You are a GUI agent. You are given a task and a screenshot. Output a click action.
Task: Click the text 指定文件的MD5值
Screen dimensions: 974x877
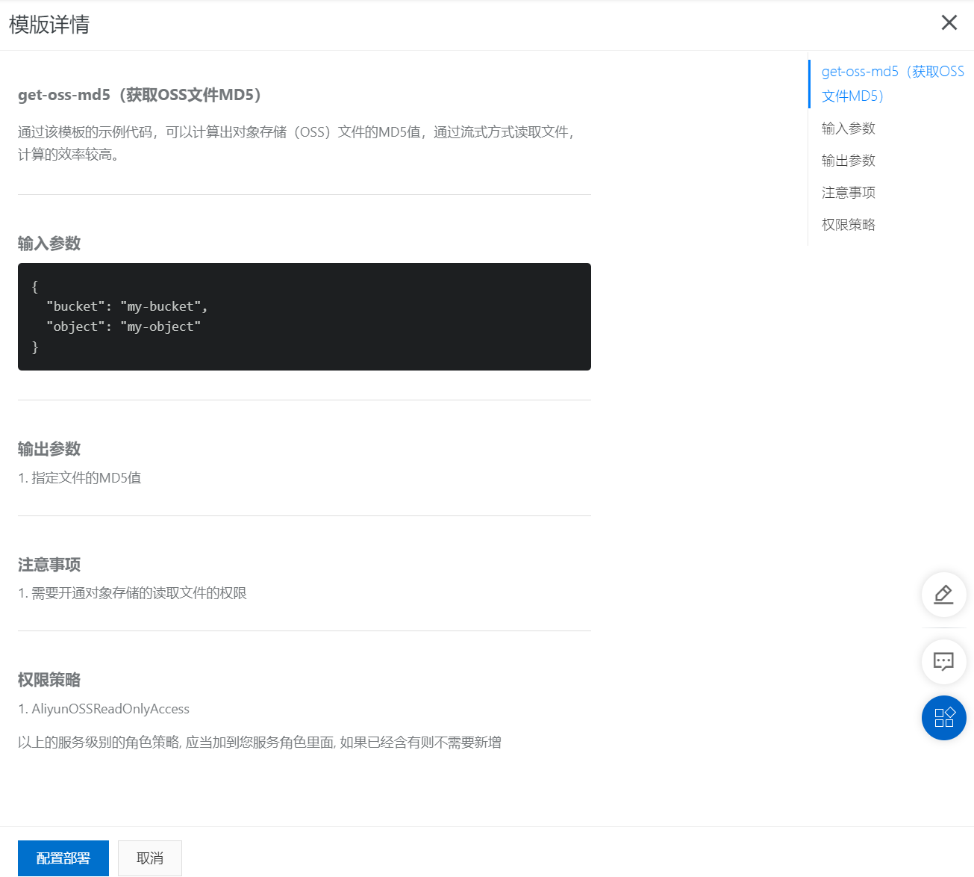(86, 478)
